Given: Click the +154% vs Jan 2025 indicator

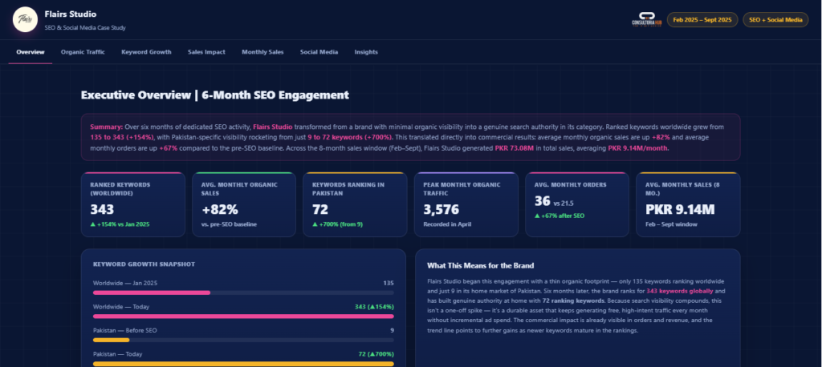Looking at the screenshot, I should pyautogui.click(x=120, y=224).
